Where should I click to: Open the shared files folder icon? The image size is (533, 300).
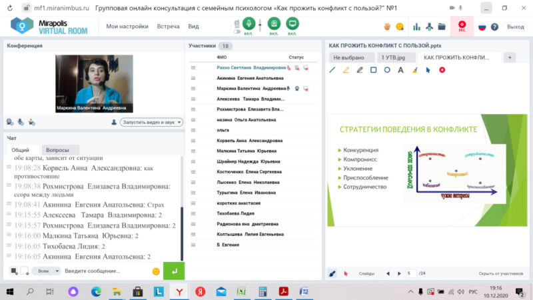(x=442, y=27)
